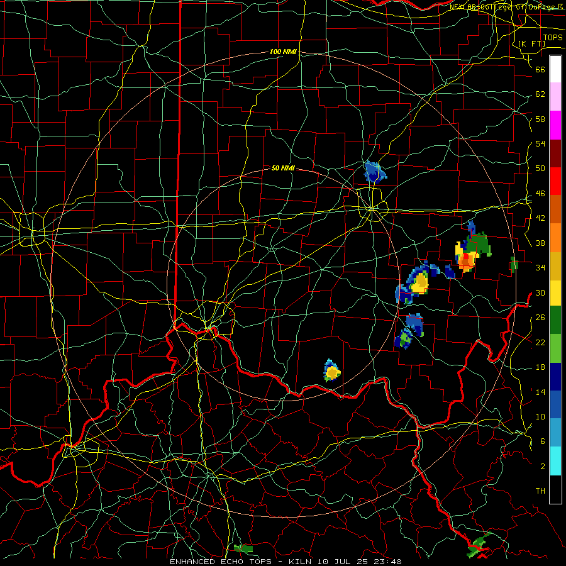Click the 50 label on the tops scale
The width and height of the screenshot is (566, 566).
(x=540, y=169)
